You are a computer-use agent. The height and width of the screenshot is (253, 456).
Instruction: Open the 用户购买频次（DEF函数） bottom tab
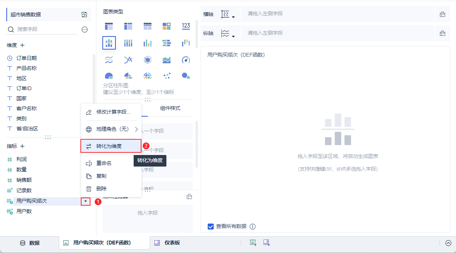point(104,243)
